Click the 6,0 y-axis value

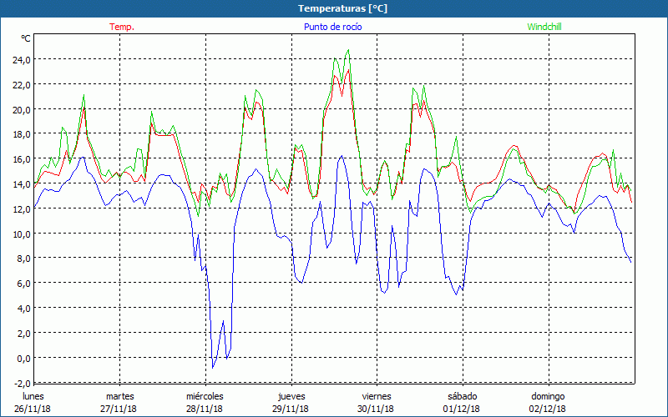pos(24,284)
